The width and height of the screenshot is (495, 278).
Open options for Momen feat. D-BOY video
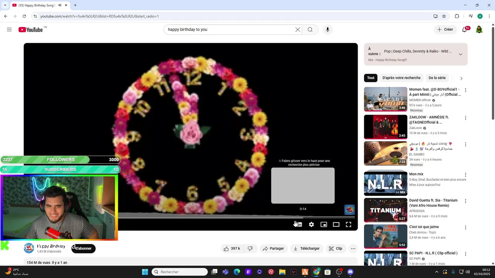pos(466,90)
